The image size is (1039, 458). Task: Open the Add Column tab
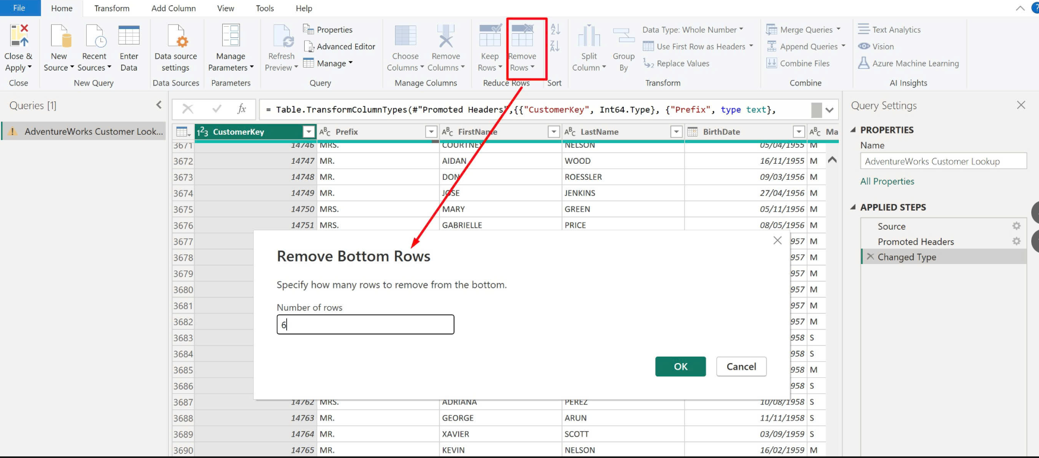coord(173,8)
